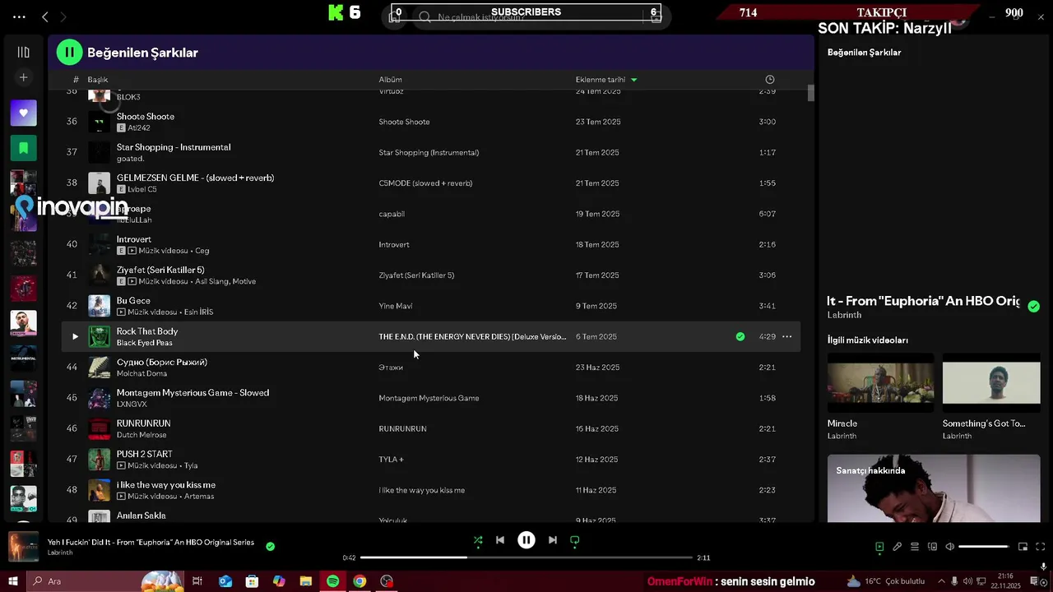Open the green bookmark tile in sidebar
Screen dimensions: 1053x592
(23, 148)
